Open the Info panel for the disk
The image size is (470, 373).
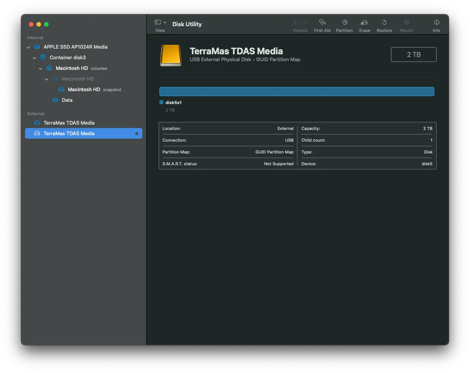[437, 23]
